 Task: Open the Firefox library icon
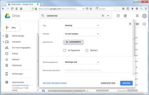123,9
